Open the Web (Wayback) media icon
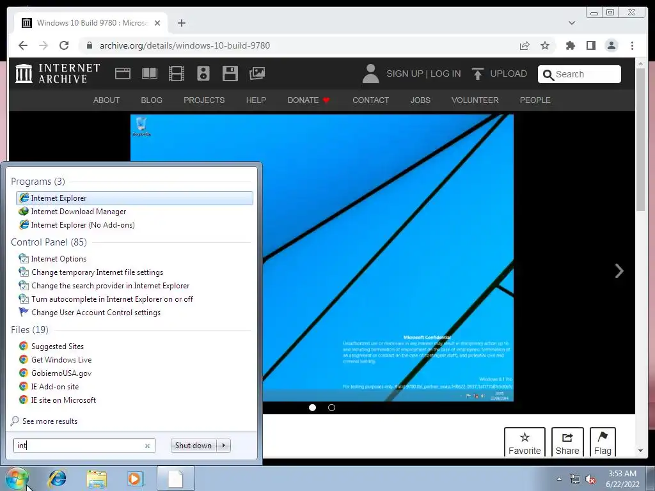655x491 pixels. click(x=123, y=74)
